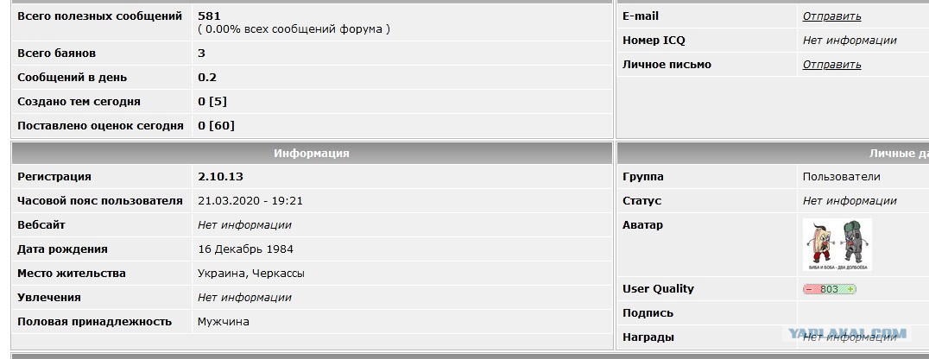Viewport: 929px width, 359px height.
Task: Click the Информация section header
Action: tap(312, 154)
